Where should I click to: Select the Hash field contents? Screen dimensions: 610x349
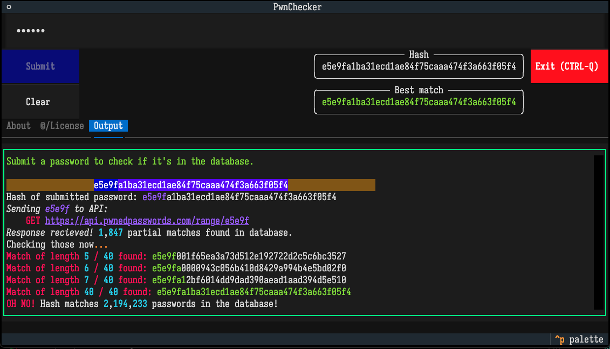coord(419,66)
